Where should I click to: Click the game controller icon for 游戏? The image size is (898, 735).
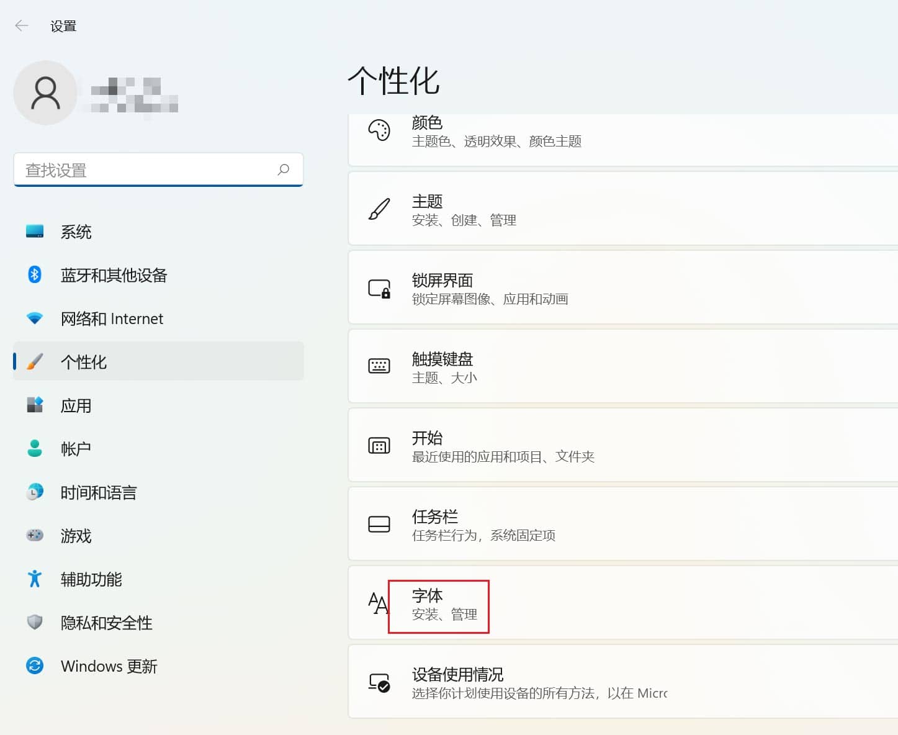click(35, 535)
